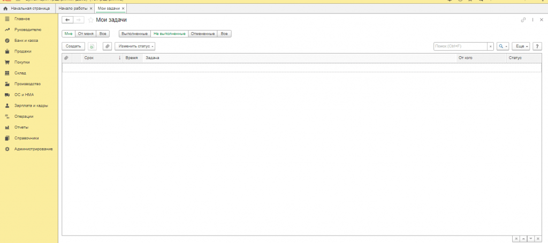
Task: Open the Руководителю section
Action: [x=29, y=30]
